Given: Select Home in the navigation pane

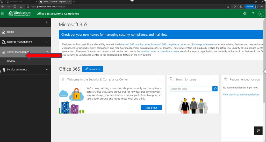Looking at the screenshot, I should pyautogui.click(x=25, y=32).
